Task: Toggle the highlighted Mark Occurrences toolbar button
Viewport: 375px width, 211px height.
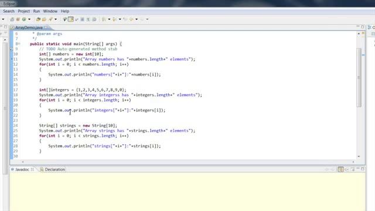Action: click(71, 19)
